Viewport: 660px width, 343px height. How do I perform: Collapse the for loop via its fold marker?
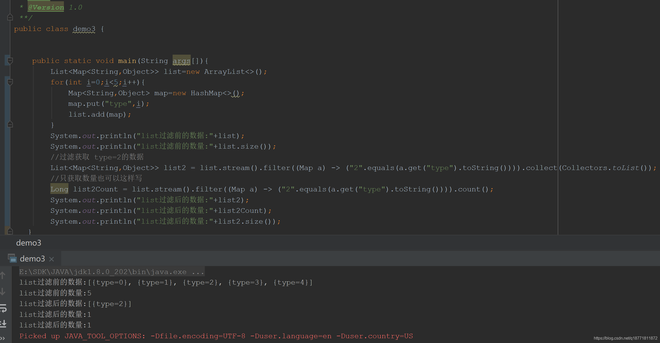[10, 82]
